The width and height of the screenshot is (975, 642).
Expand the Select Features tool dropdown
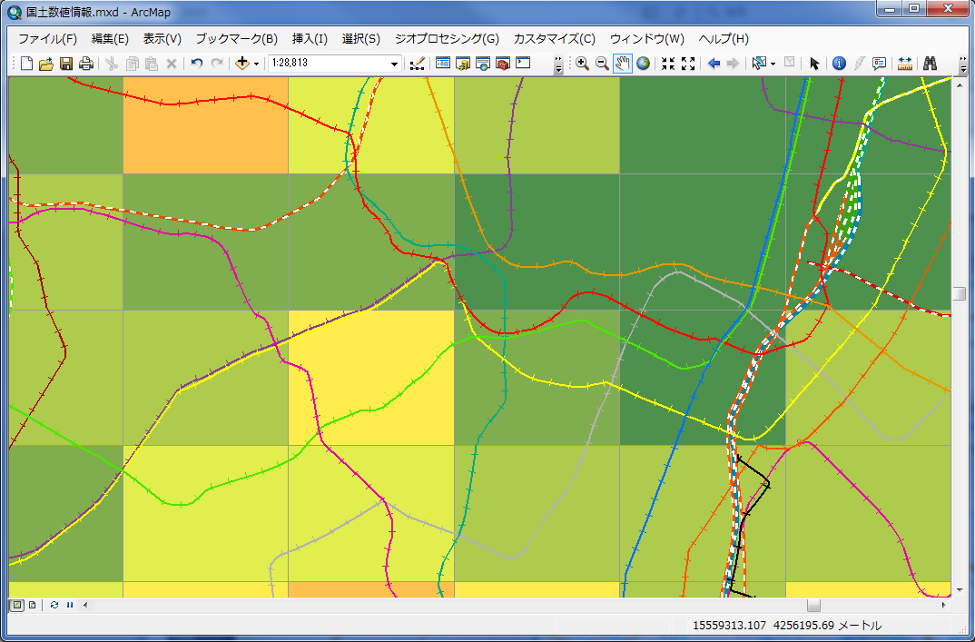point(773,64)
